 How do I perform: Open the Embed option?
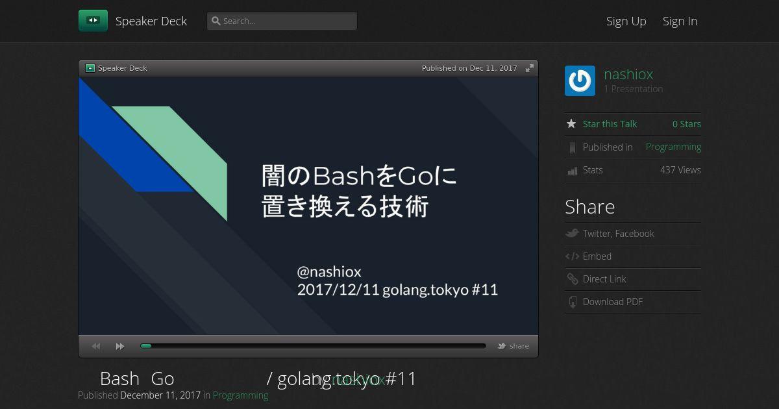pos(597,256)
